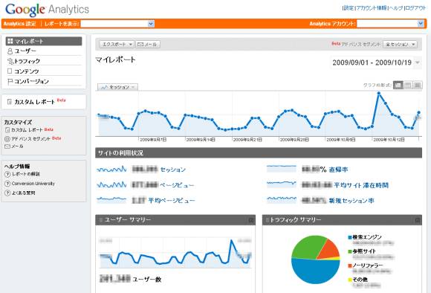
Task: Click the orange ノーリファラー legend swatch
Action: pyautogui.click(x=350, y=265)
